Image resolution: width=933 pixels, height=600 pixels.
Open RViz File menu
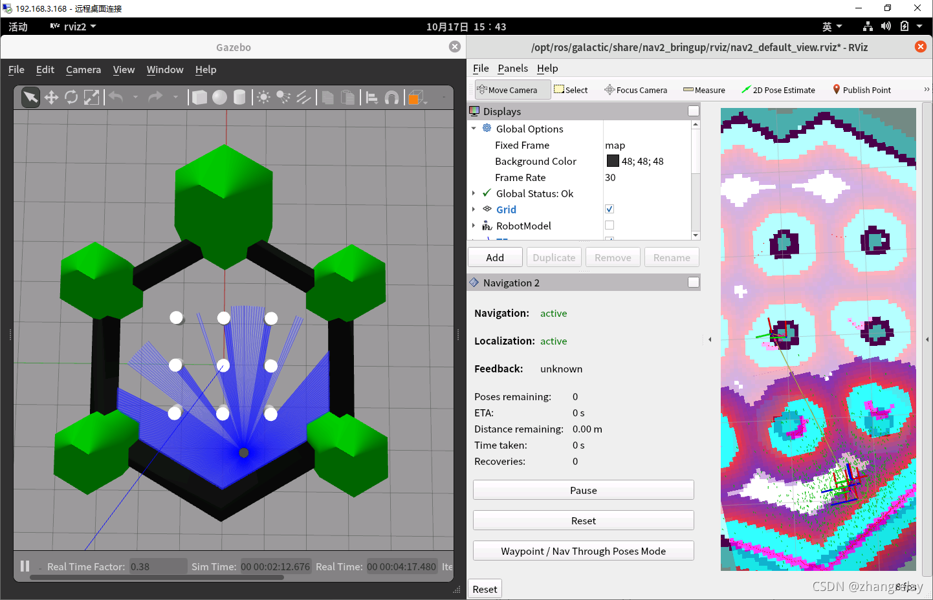click(481, 69)
